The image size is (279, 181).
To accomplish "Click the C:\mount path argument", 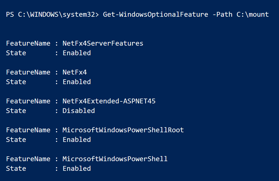I will click(252, 14).
